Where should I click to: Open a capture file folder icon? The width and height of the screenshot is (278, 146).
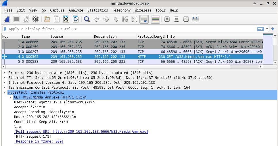47,19
